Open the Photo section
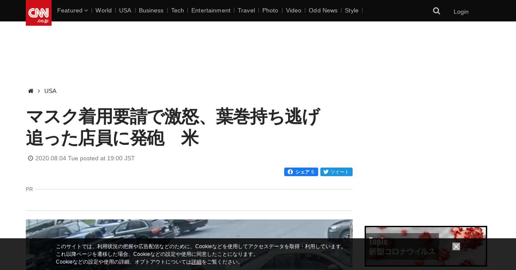The image size is (516, 270). coord(270,10)
